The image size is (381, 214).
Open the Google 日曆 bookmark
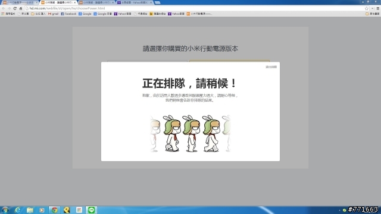click(x=102, y=14)
